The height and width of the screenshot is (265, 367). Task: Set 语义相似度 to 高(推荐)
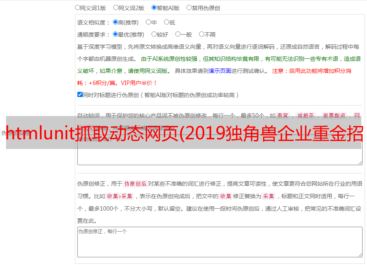[x=115, y=22]
